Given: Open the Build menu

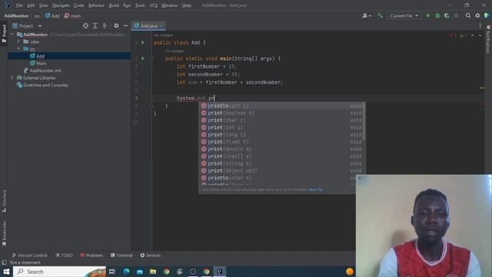Looking at the screenshot, I should 114,5.
